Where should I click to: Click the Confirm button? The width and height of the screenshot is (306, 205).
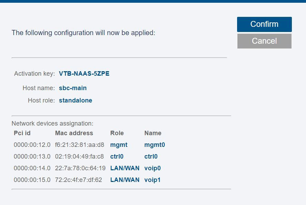(264, 24)
